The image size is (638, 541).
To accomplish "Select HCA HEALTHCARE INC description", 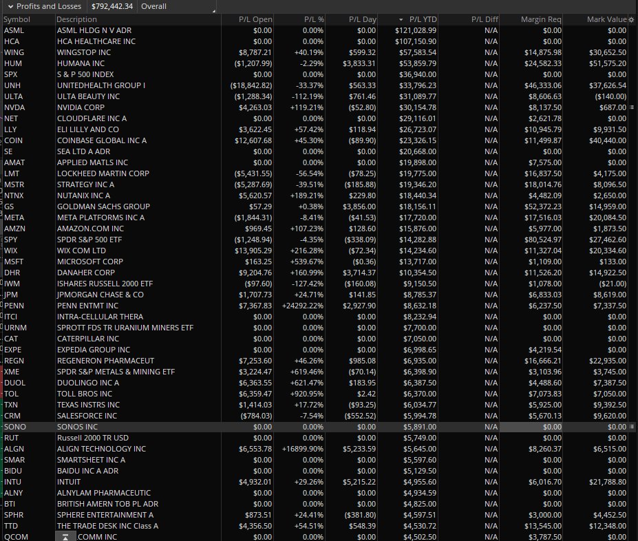I will coord(96,41).
